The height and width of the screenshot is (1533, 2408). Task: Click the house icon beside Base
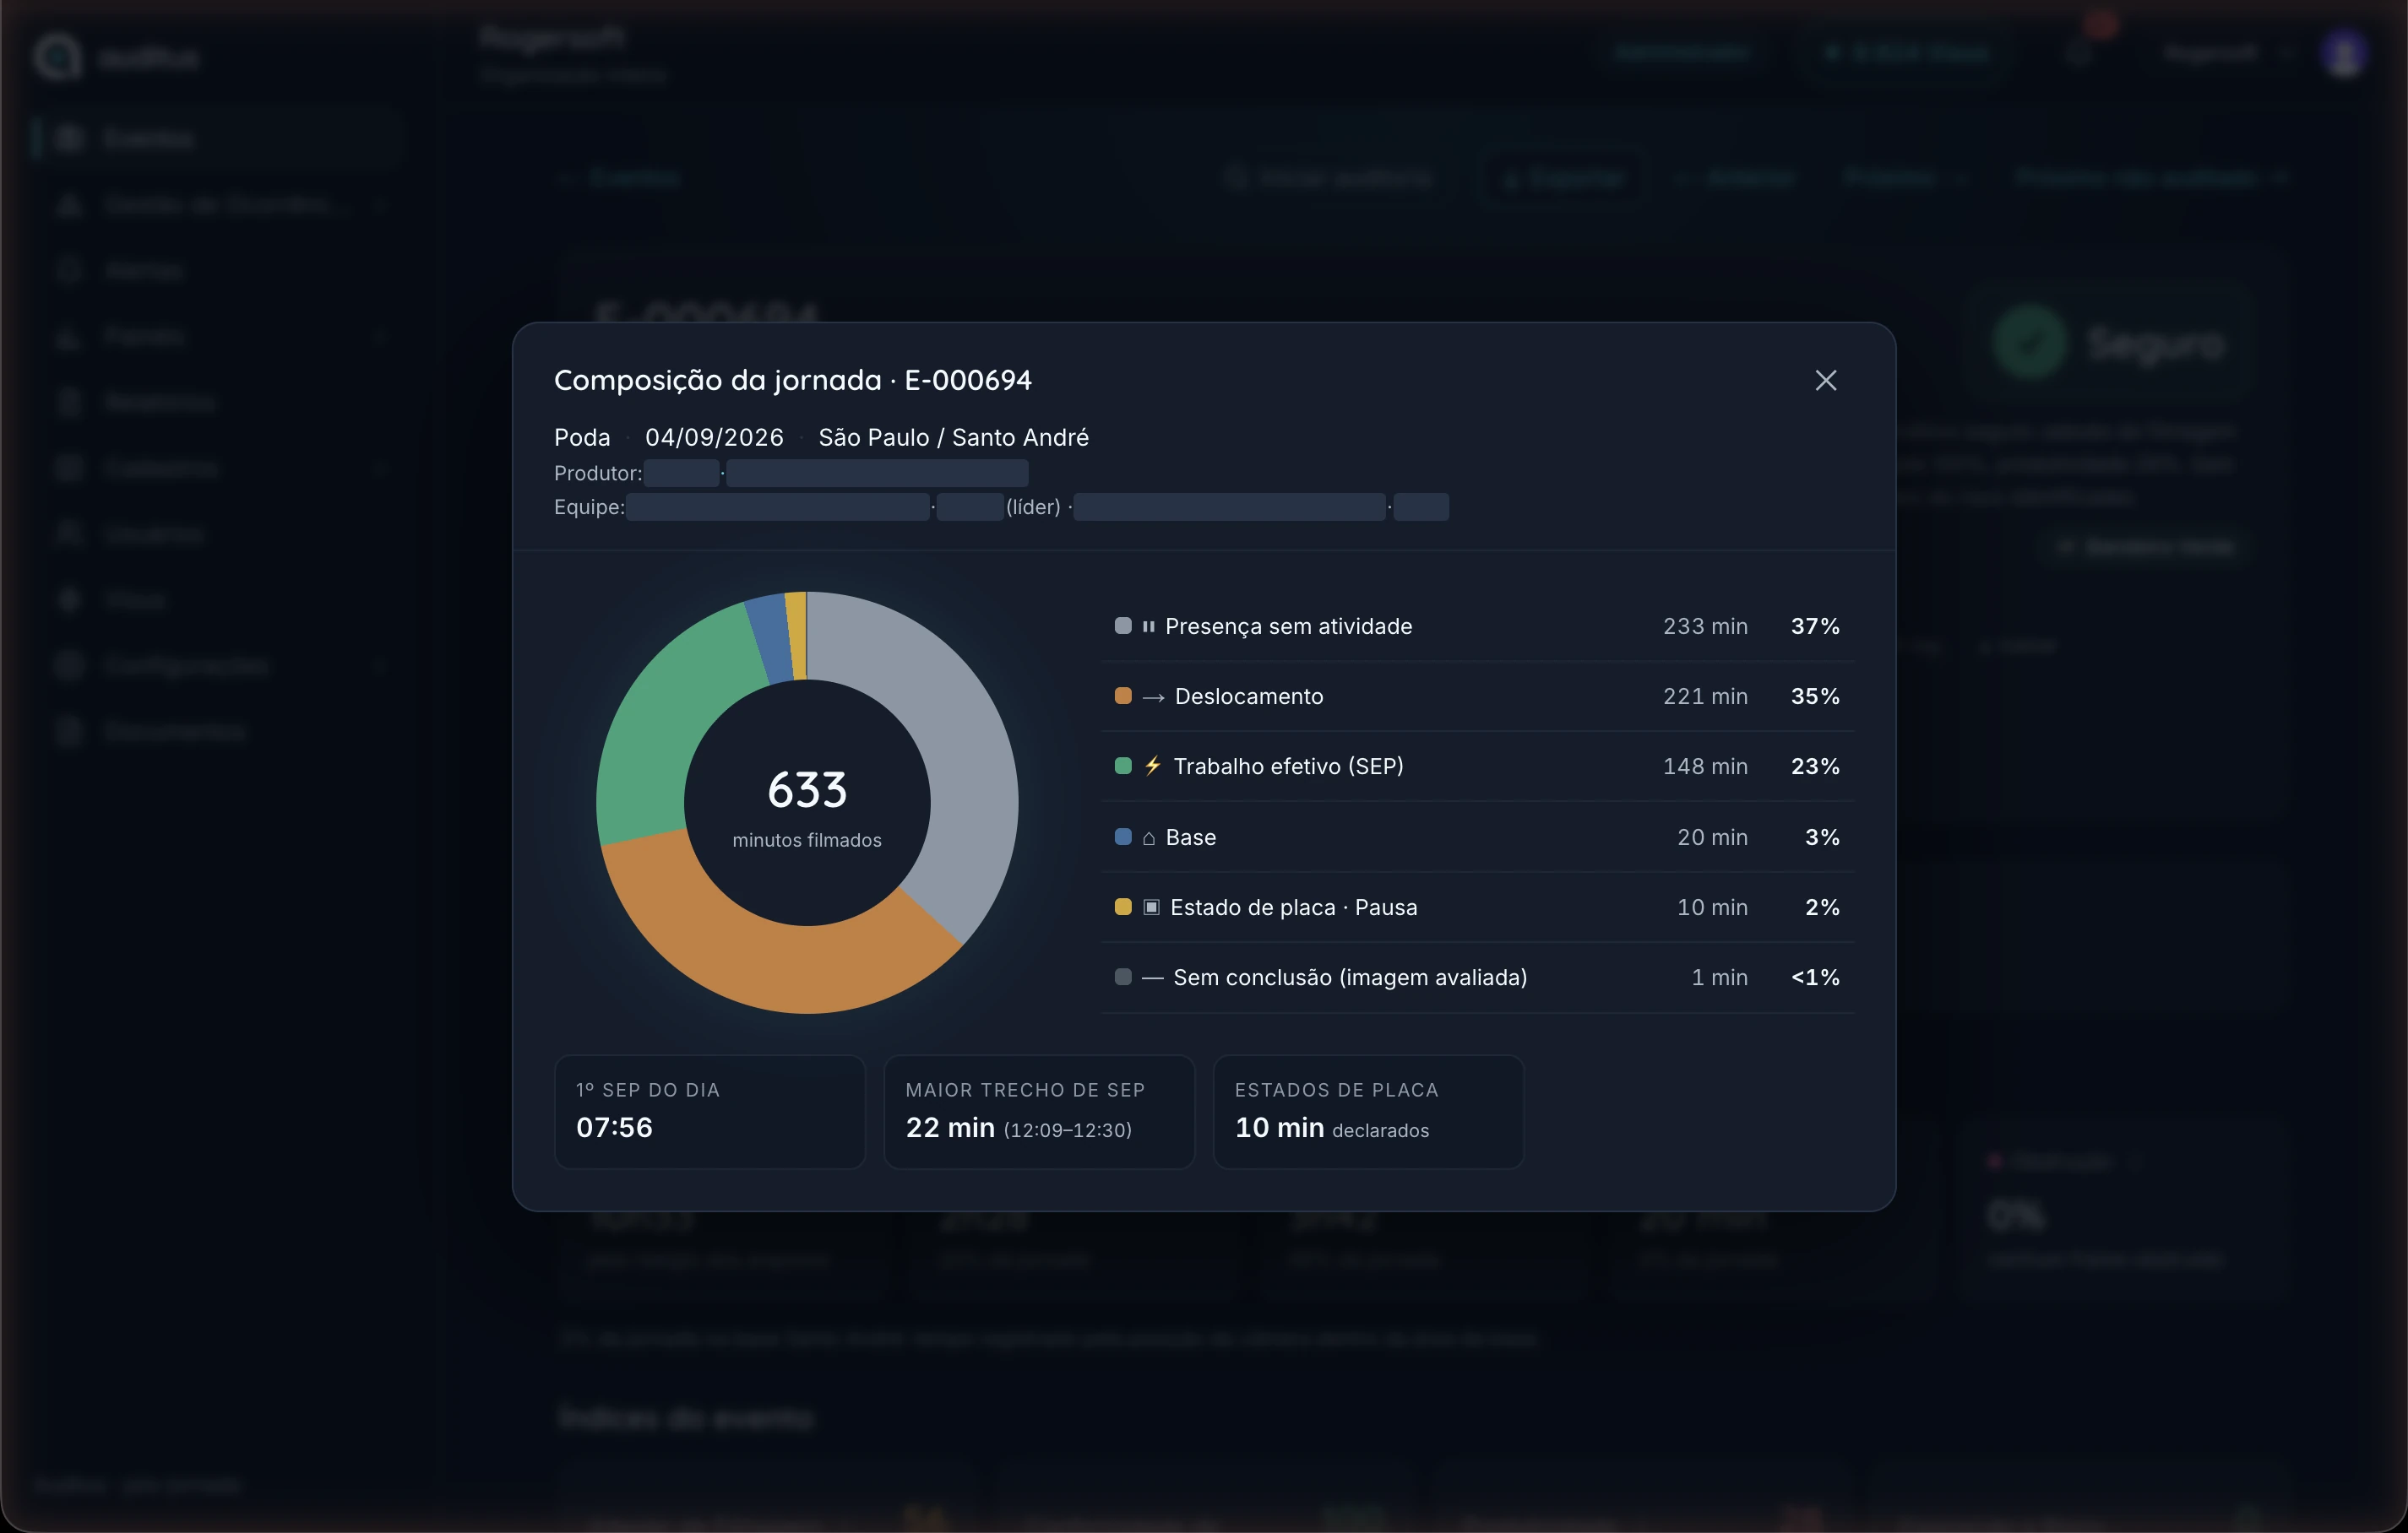tap(1148, 837)
